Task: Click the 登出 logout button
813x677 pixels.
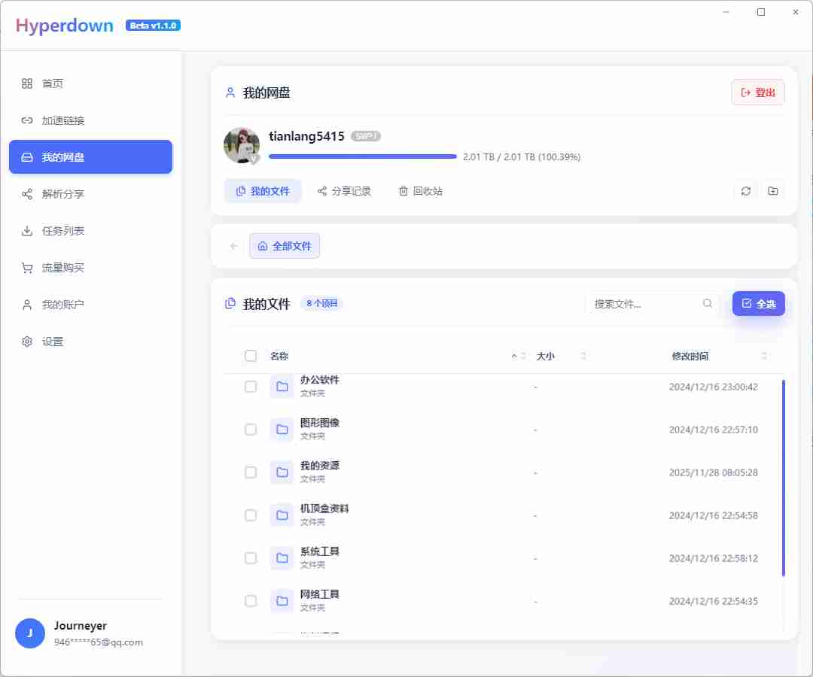Action: pyautogui.click(x=758, y=92)
